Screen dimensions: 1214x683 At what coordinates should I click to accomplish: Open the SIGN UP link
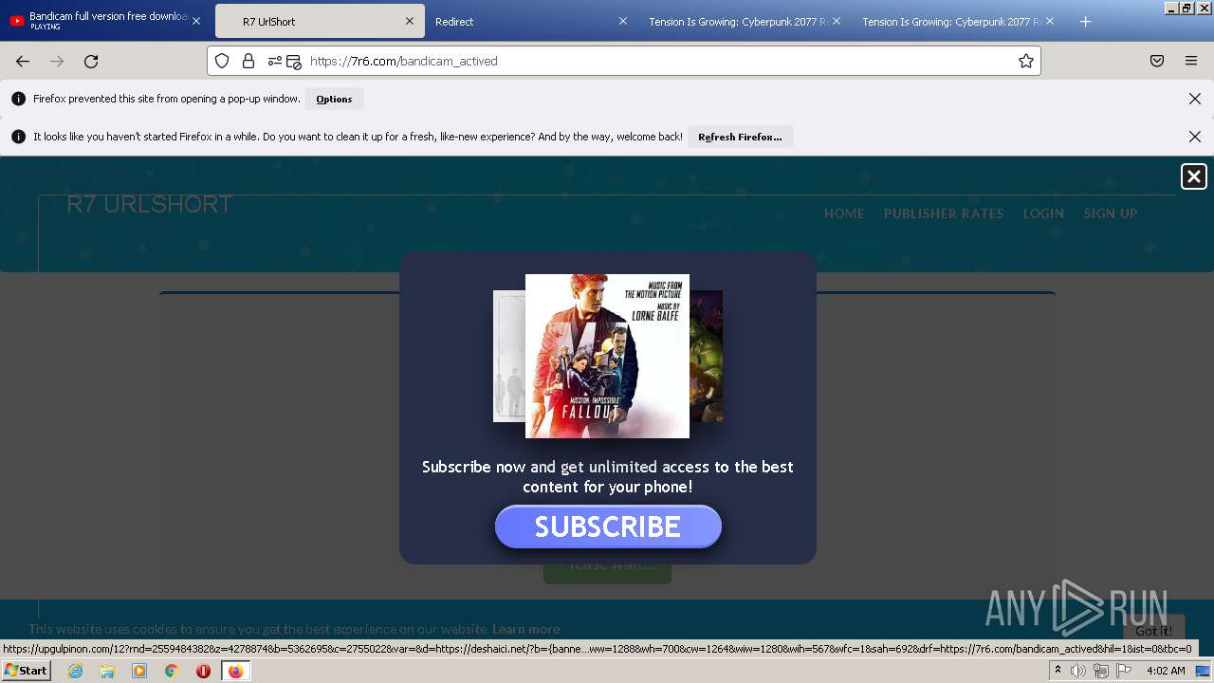pos(1111,213)
